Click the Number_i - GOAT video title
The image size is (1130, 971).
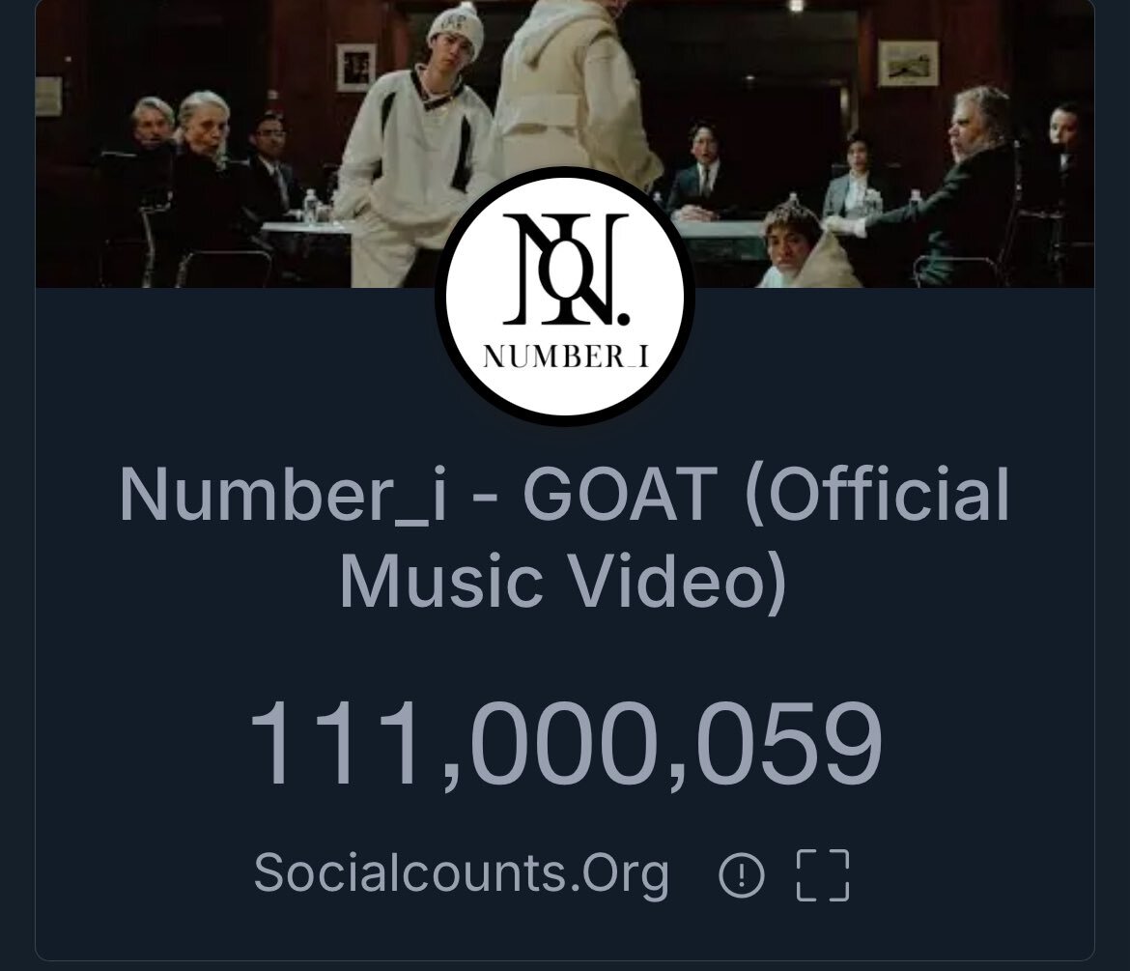pyautogui.click(x=564, y=536)
